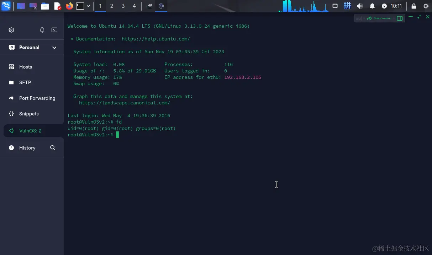432x255 pixels.
Task: Click the snippets input field near Share session
Action: [360, 18]
